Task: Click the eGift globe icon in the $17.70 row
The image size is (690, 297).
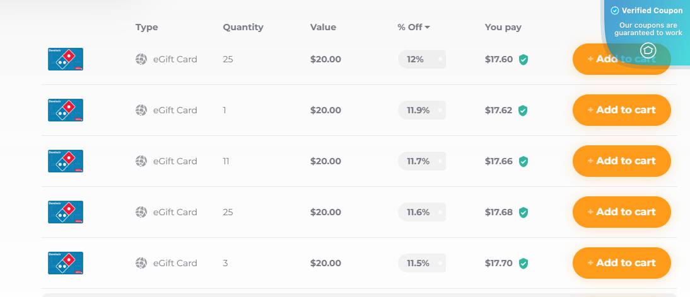Action: [141, 263]
